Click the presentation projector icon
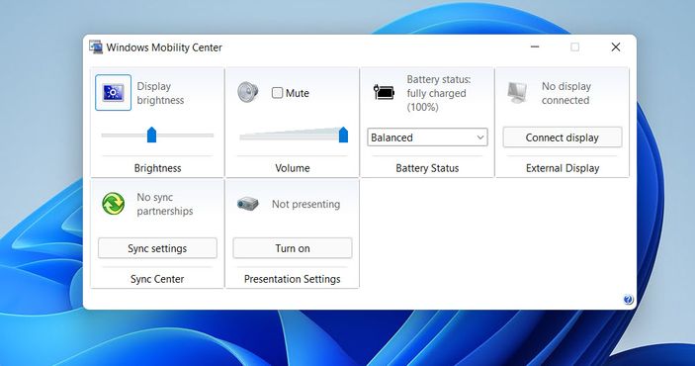The width and height of the screenshot is (695, 366). point(248,204)
